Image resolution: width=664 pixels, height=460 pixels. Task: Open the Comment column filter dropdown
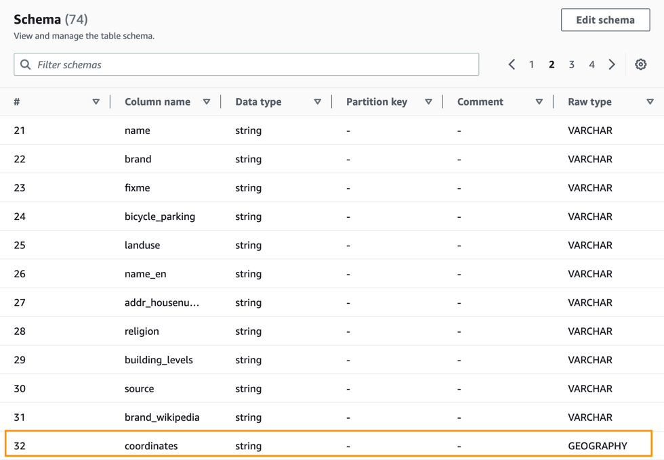coord(539,101)
